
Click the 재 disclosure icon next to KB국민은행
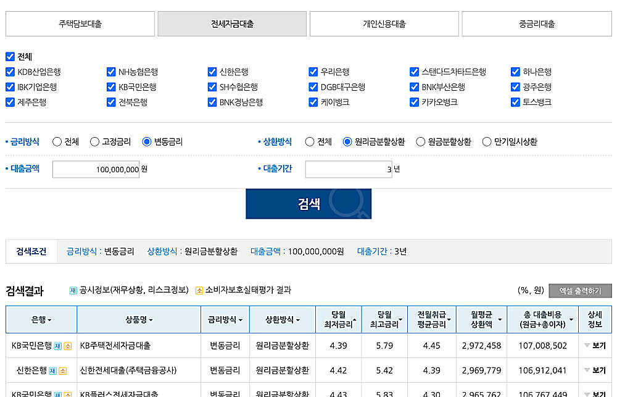click(x=57, y=345)
